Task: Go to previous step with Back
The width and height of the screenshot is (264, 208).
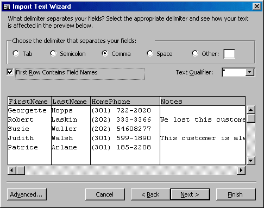Action: click(x=150, y=194)
